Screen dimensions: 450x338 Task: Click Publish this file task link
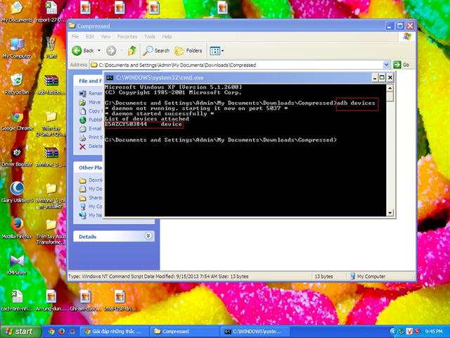(x=91, y=120)
